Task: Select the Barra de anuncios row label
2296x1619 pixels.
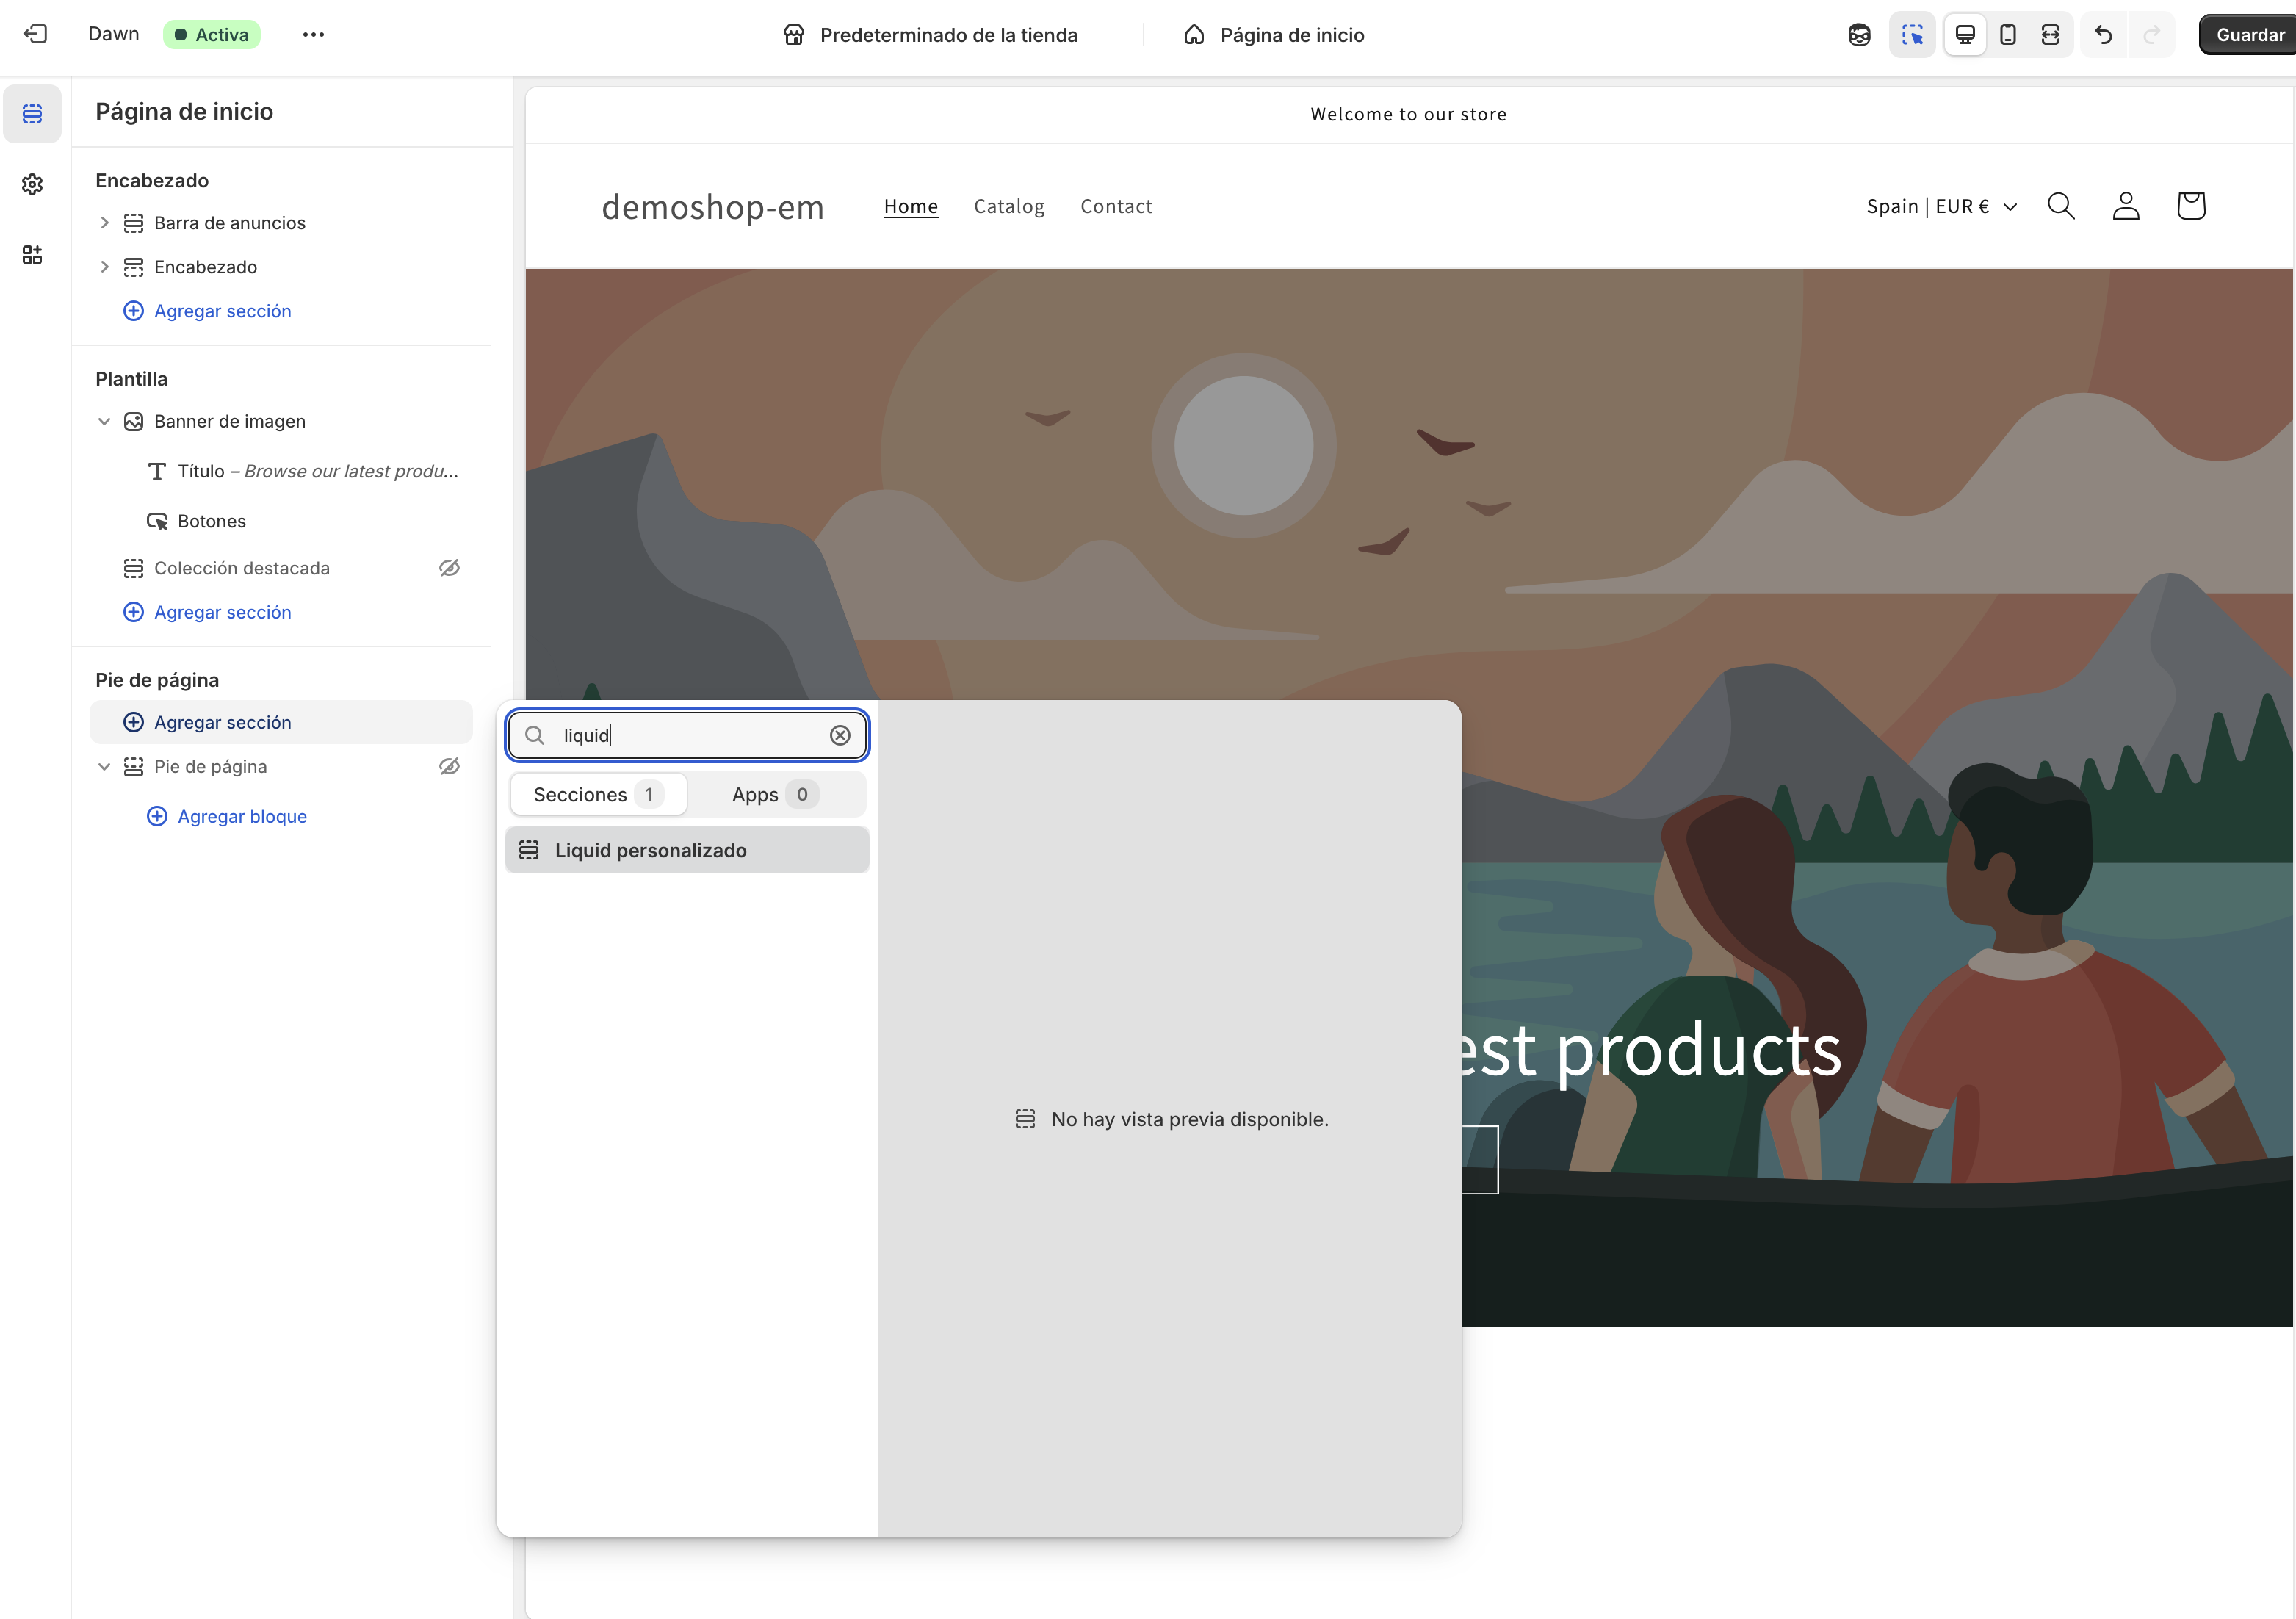Action: click(230, 223)
